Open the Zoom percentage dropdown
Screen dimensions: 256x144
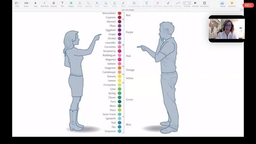26,3
